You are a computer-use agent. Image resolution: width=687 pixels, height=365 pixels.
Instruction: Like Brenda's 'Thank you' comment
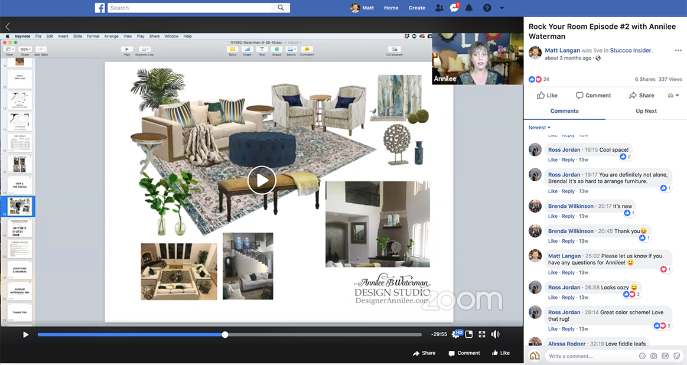click(x=552, y=242)
